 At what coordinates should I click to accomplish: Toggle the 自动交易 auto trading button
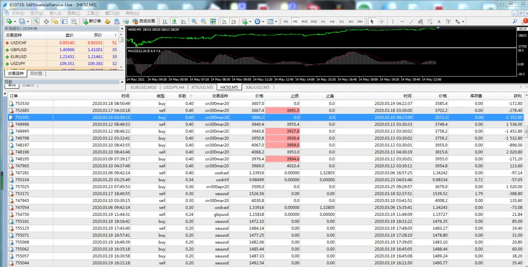pyautogui.click(x=144, y=21)
